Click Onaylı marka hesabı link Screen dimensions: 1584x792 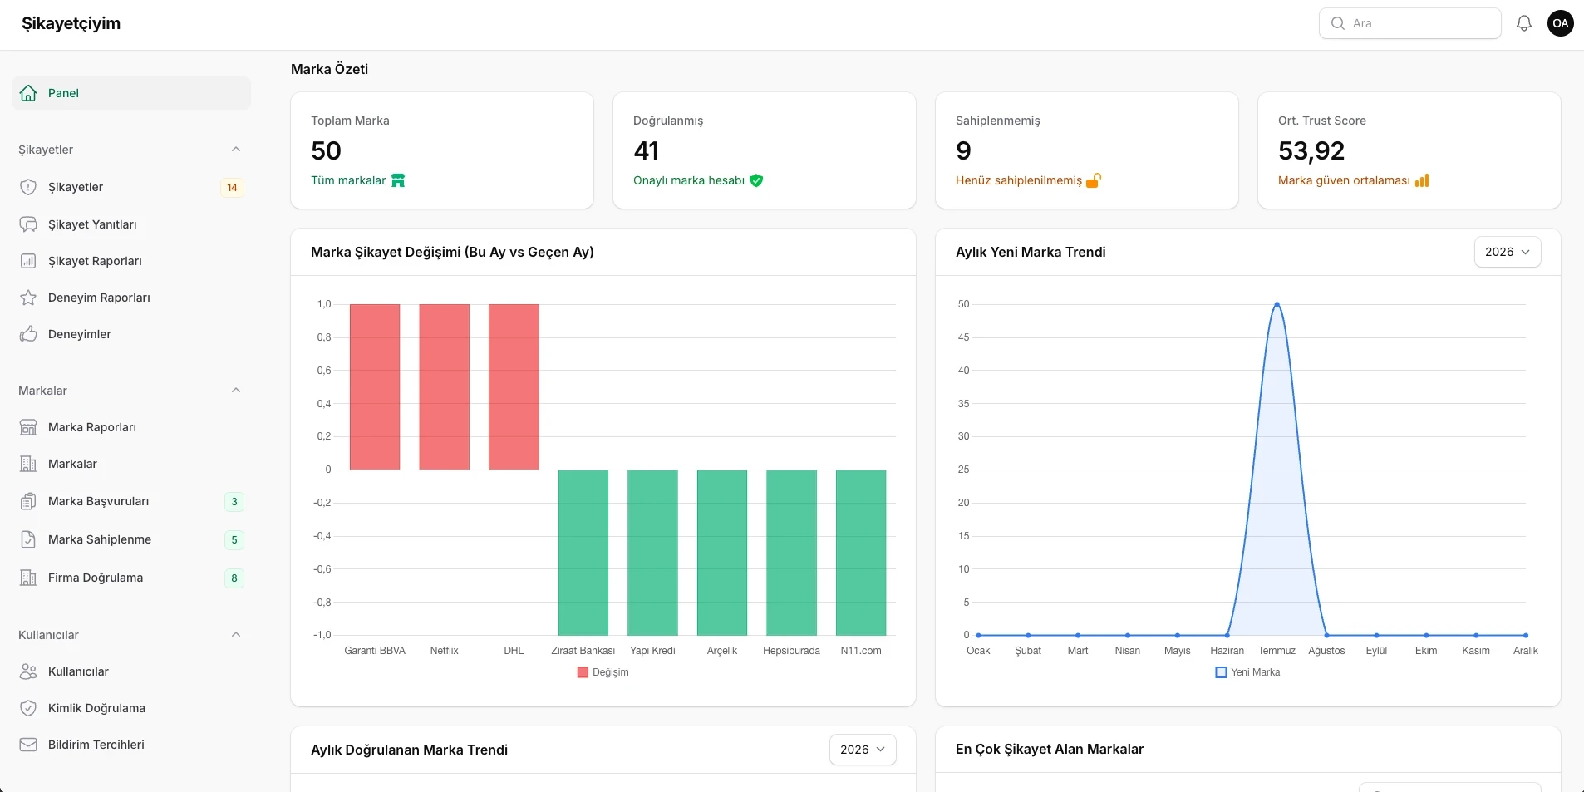click(689, 180)
